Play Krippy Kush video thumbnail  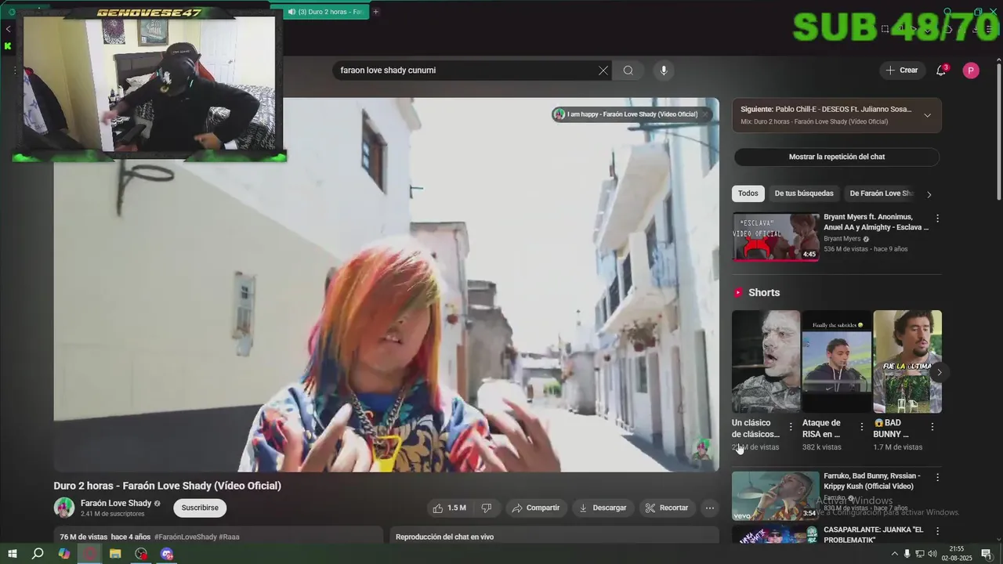[x=776, y=496]
